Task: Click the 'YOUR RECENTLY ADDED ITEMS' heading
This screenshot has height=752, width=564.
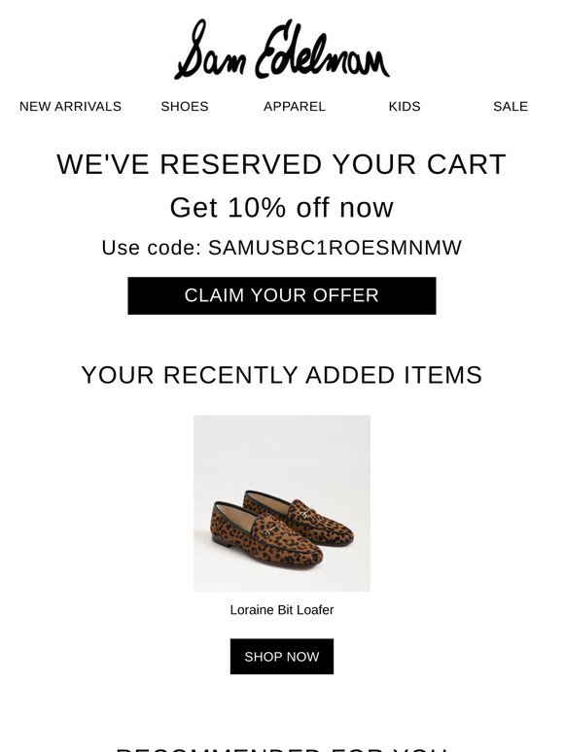Action: coord(282,375)
